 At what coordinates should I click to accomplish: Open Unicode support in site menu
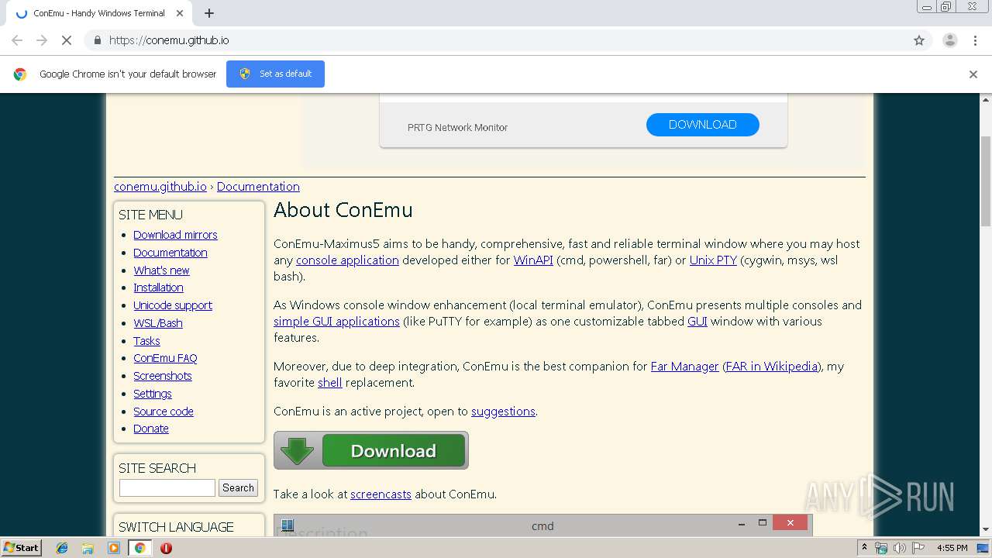(x=173, y=305)
